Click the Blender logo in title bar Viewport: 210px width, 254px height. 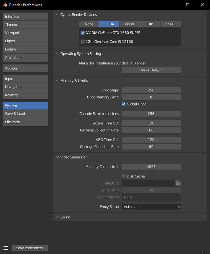tap(5, 5)
